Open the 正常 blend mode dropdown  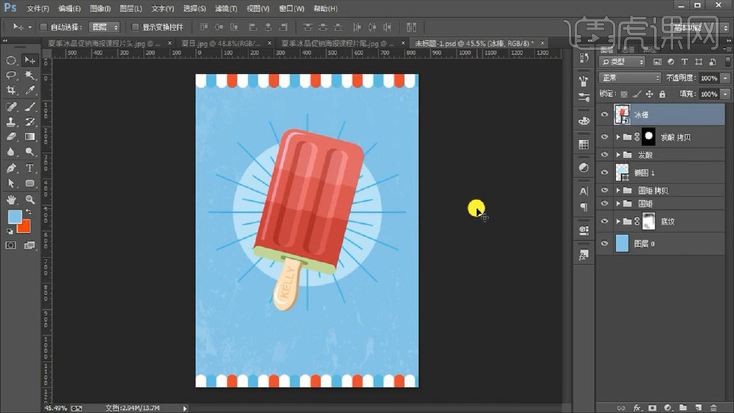click(x=629, y=78)
